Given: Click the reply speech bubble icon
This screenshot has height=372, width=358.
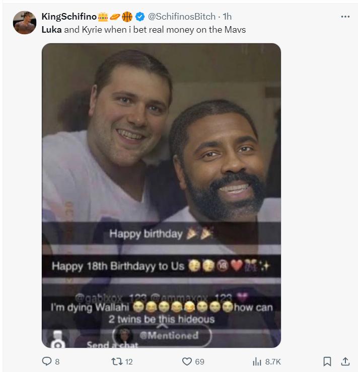Looking at the screenshot, I should (x=46, y=361).
